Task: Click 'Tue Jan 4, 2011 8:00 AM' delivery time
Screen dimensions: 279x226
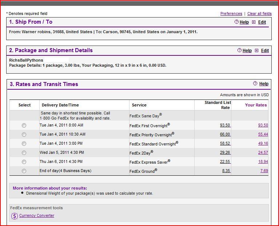Action: pyautogui.click(x=61, y=125)
